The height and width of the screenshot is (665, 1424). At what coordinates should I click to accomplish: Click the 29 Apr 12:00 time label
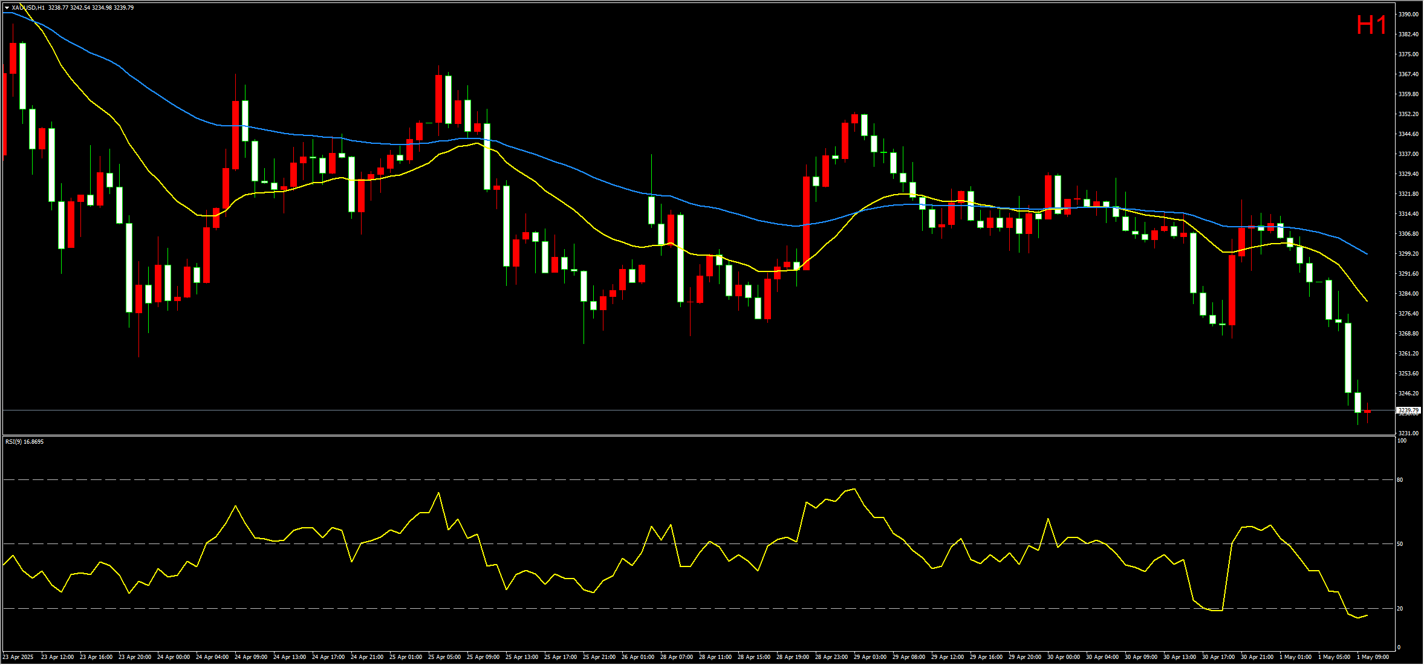948,657
